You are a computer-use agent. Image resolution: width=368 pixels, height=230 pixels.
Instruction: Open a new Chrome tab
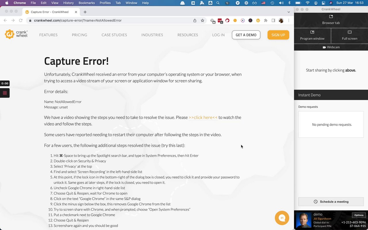click(x=85, y=12)
